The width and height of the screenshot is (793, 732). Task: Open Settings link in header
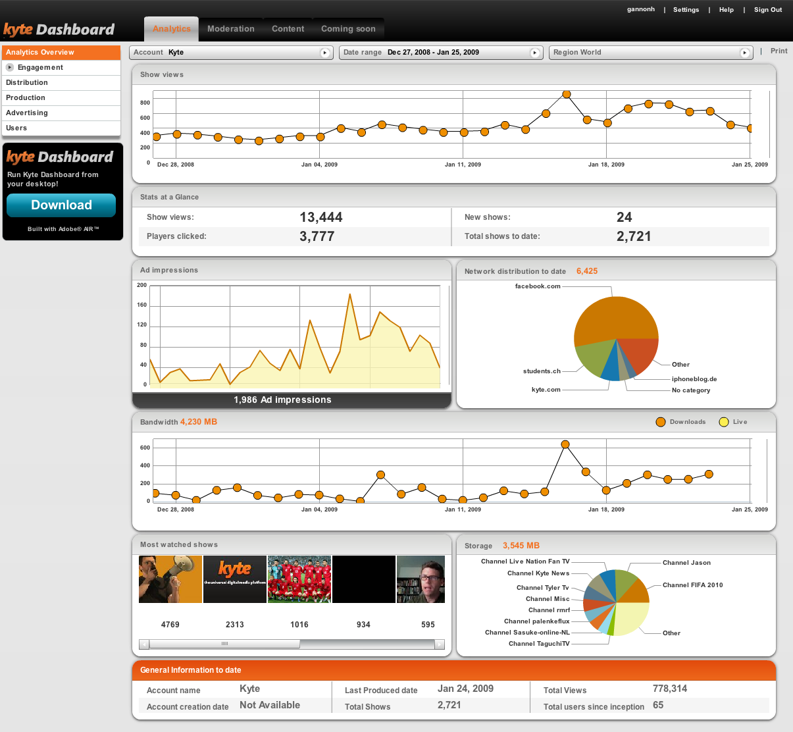click(x=686, y=10)
